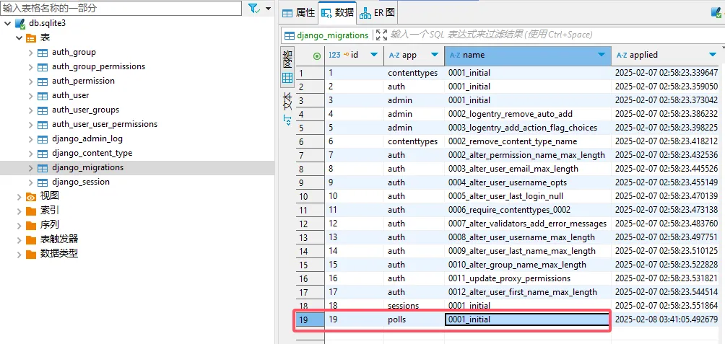725x344 pixels.
Task: Switch to the 数据 tab
Action: click(337, 12)
